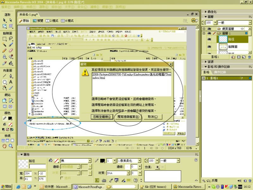
Task: Select the Knife tool
Action: point(11,88)
